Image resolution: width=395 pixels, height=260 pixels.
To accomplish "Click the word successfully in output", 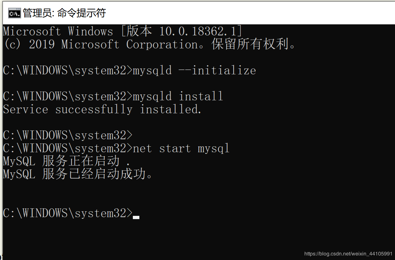I will point(94,109).
